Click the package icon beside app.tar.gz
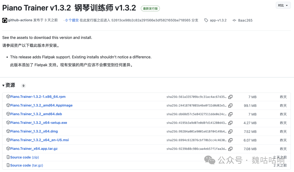 pos(8,148)
